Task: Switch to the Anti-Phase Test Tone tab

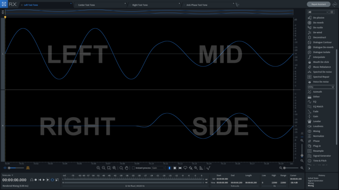Action: pyautogui.click(x=197, y=5)
